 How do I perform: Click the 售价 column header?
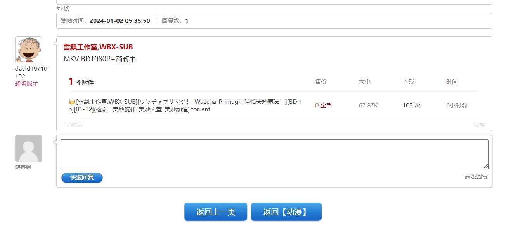point(320,82)
